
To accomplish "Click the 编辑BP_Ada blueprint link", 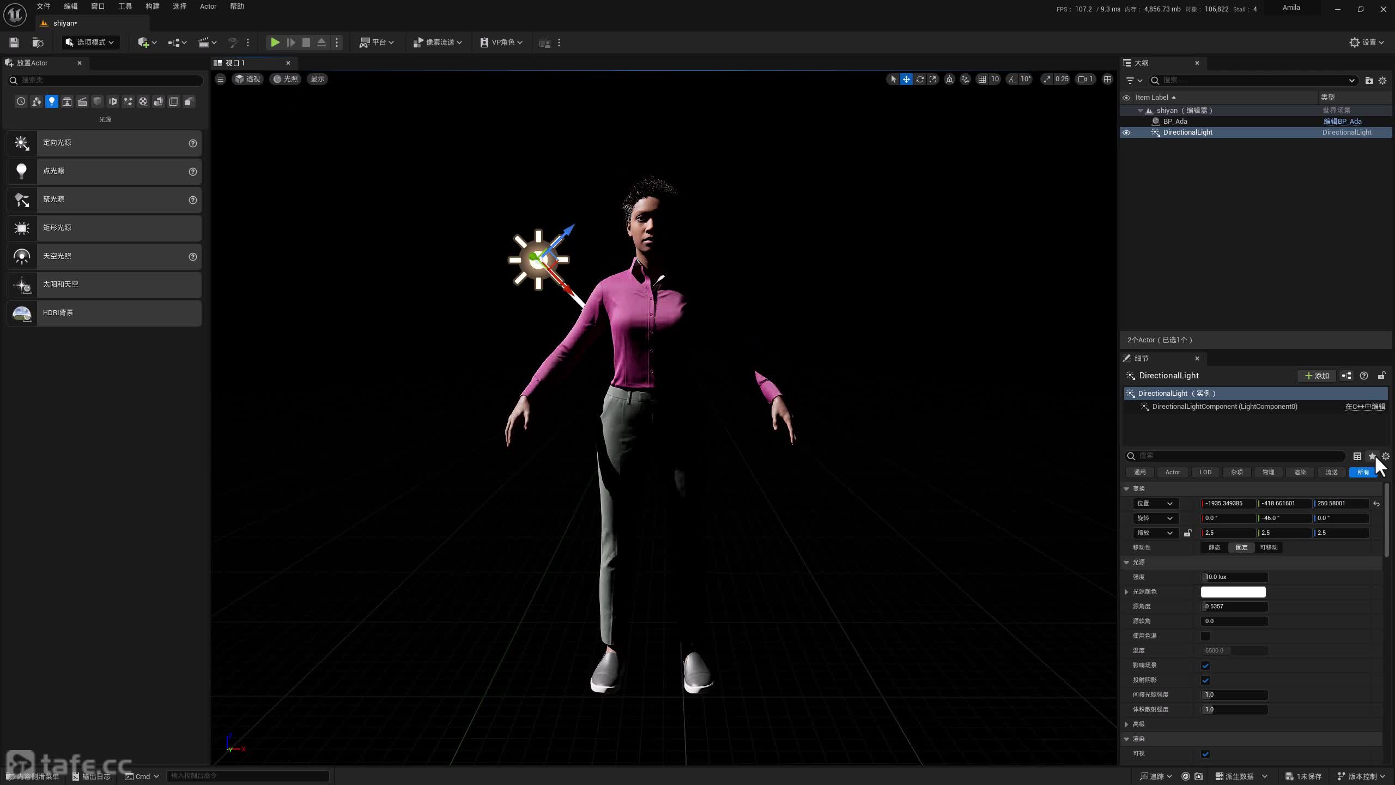I will click(1343, 122).
